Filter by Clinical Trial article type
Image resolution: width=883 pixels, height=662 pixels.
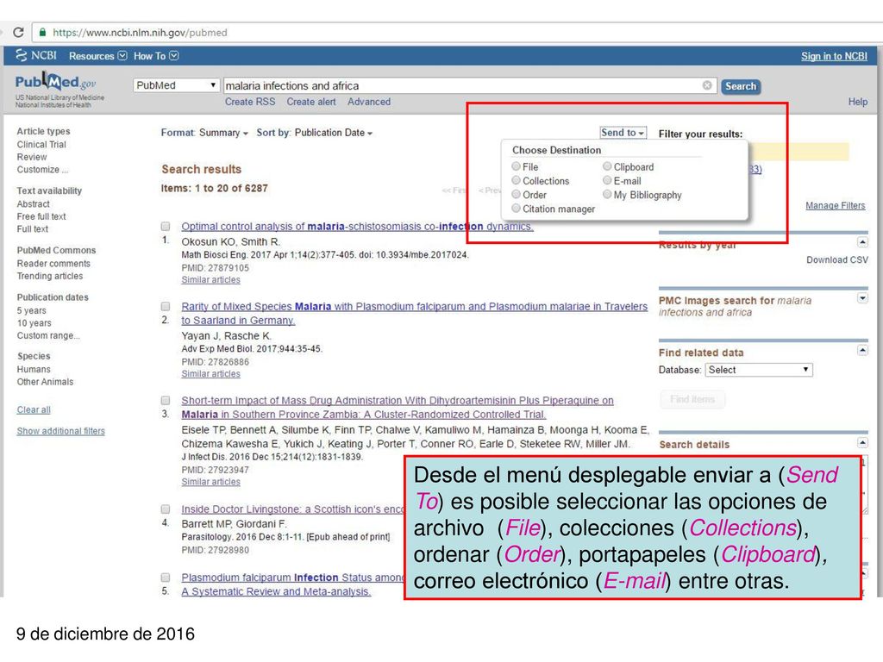[x=41, y=145]
